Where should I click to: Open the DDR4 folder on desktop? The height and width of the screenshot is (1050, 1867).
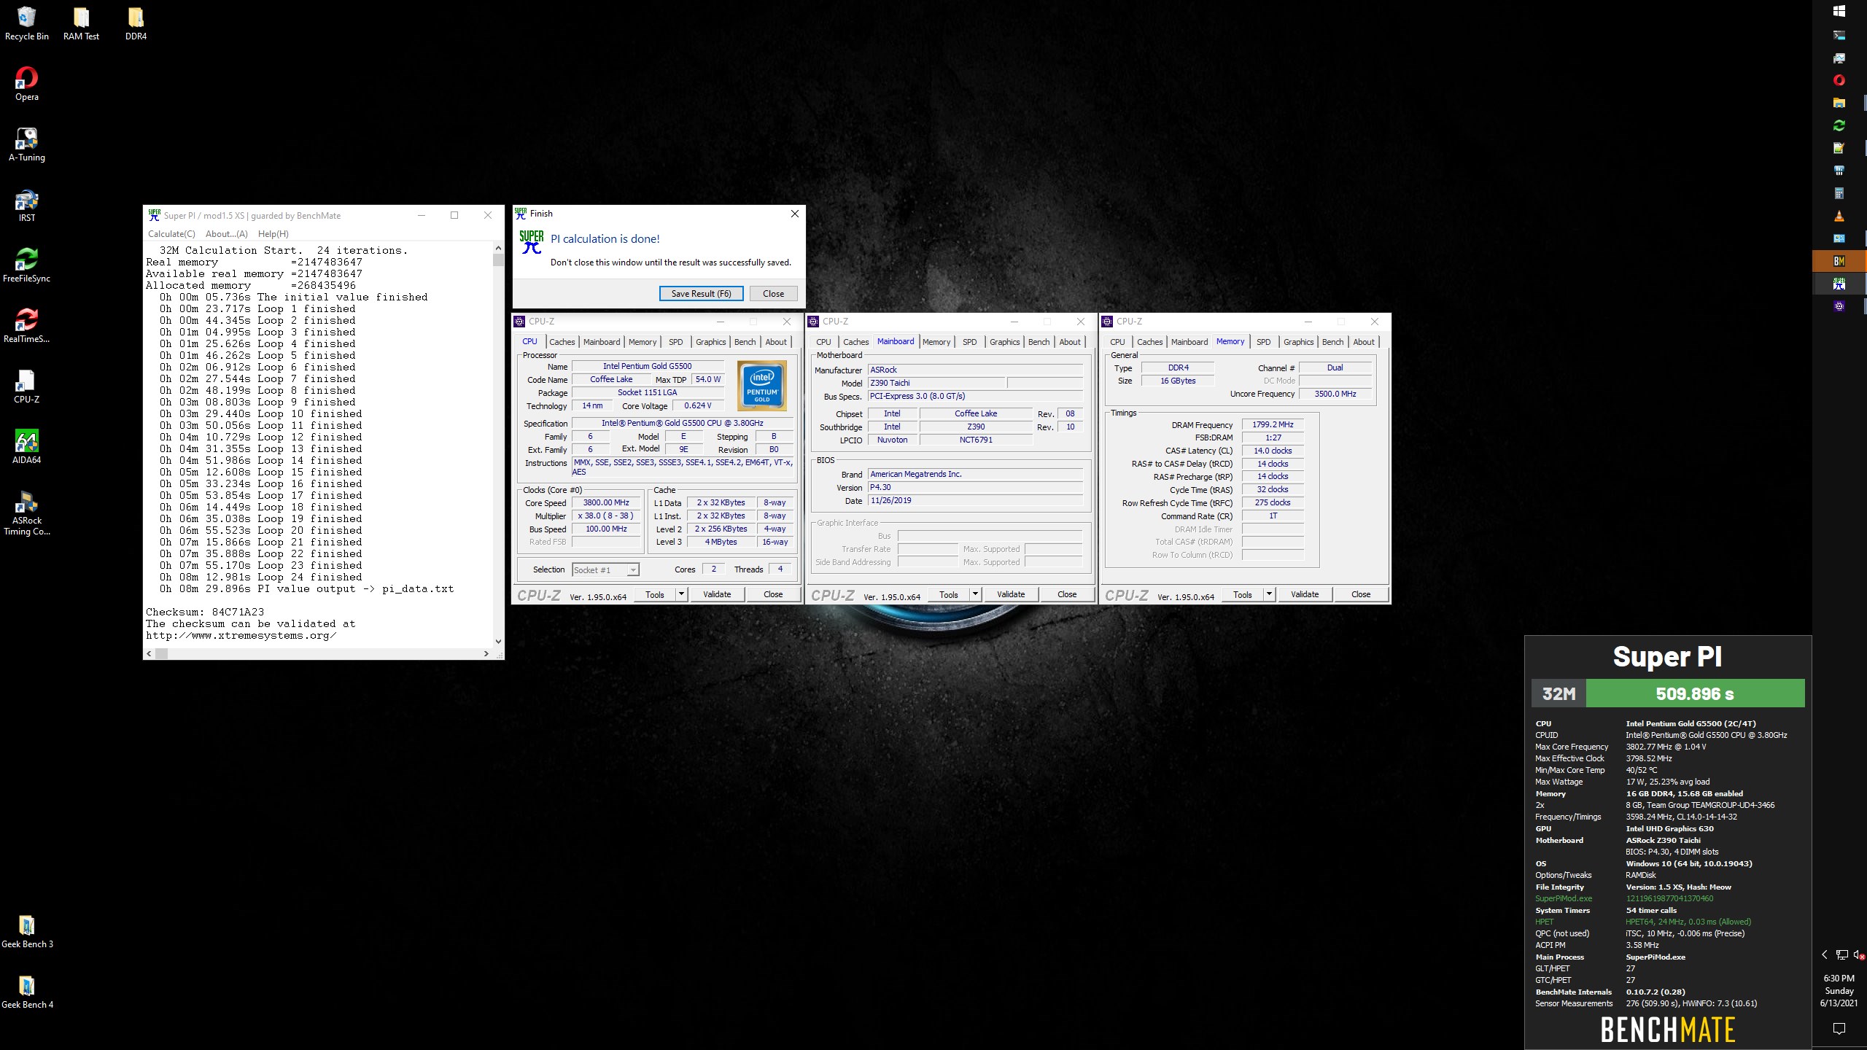(136, 23)
